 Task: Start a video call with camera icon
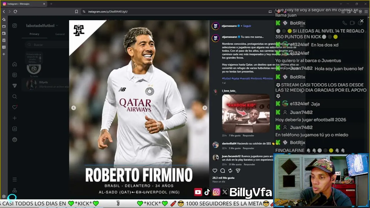352,23
